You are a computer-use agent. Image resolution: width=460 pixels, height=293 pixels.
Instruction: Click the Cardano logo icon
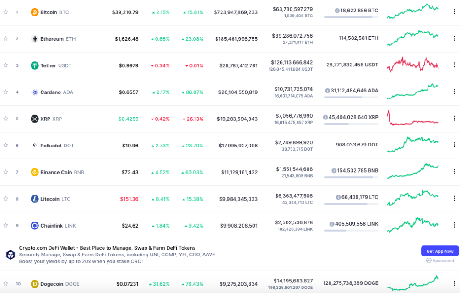(34, 92)
